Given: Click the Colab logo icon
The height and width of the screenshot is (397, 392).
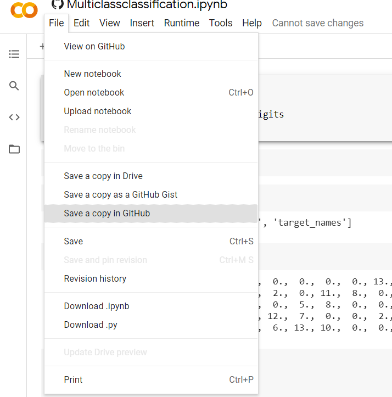Looking at the screenshot, I should [x=24, y=10].
